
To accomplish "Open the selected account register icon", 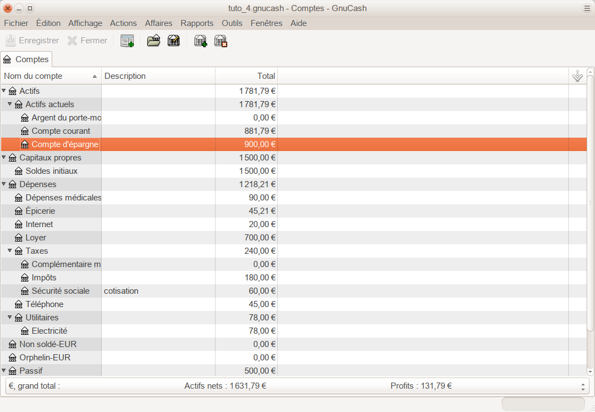I will (153, 41).
